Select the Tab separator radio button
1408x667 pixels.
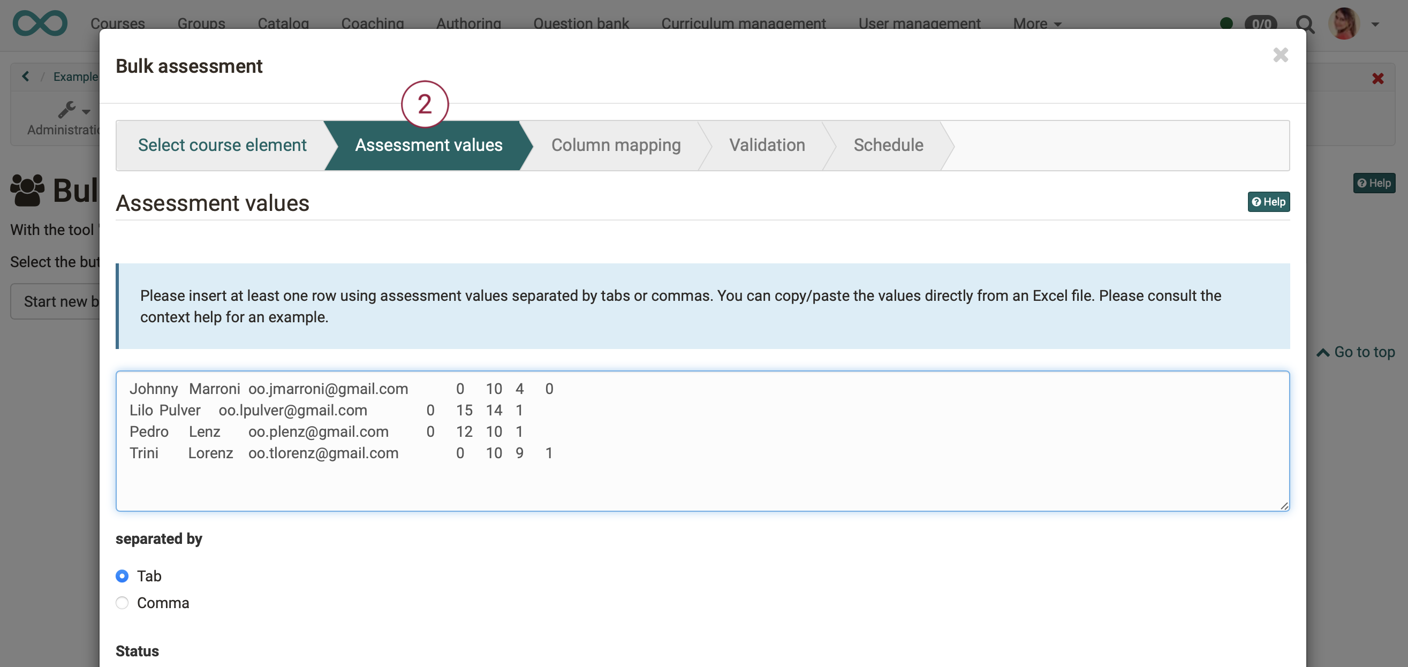coord(122,575)
